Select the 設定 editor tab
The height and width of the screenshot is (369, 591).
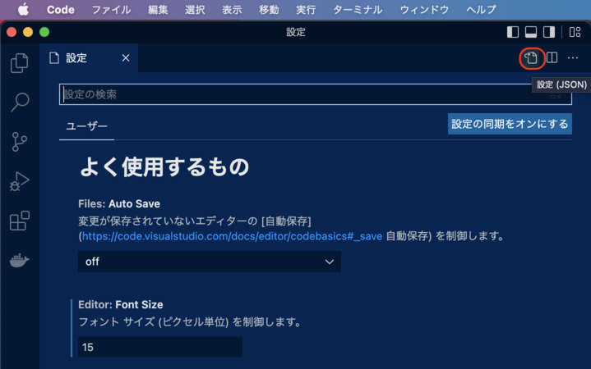click(x=89, y=58)
